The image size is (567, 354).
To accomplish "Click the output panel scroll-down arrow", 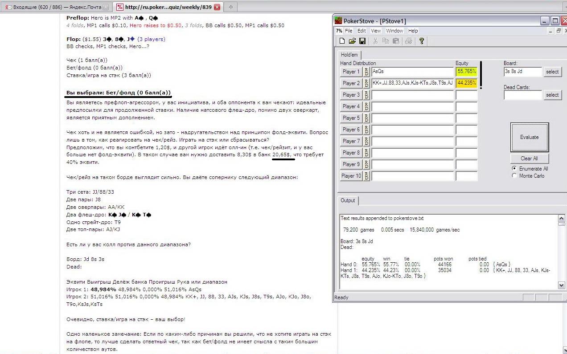I will pyautogui.click(x=561, y=285).
